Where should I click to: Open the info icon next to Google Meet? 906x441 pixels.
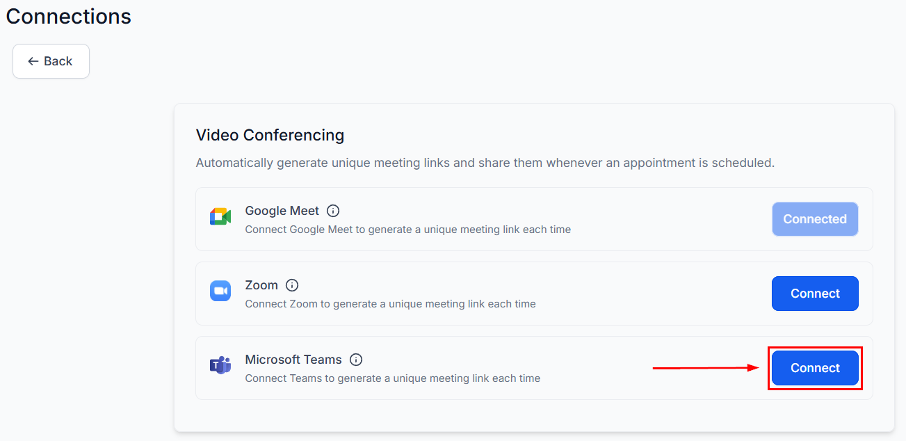point(332,210)
